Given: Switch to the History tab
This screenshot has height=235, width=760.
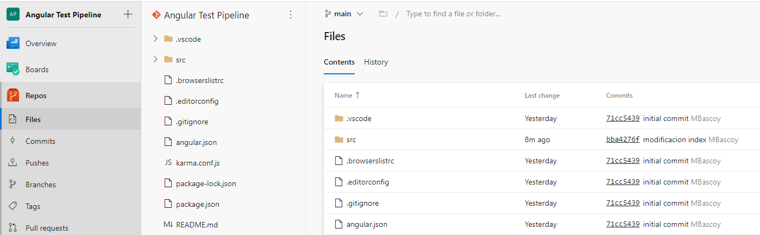Looking at the screenshot, I should [376, 62].
